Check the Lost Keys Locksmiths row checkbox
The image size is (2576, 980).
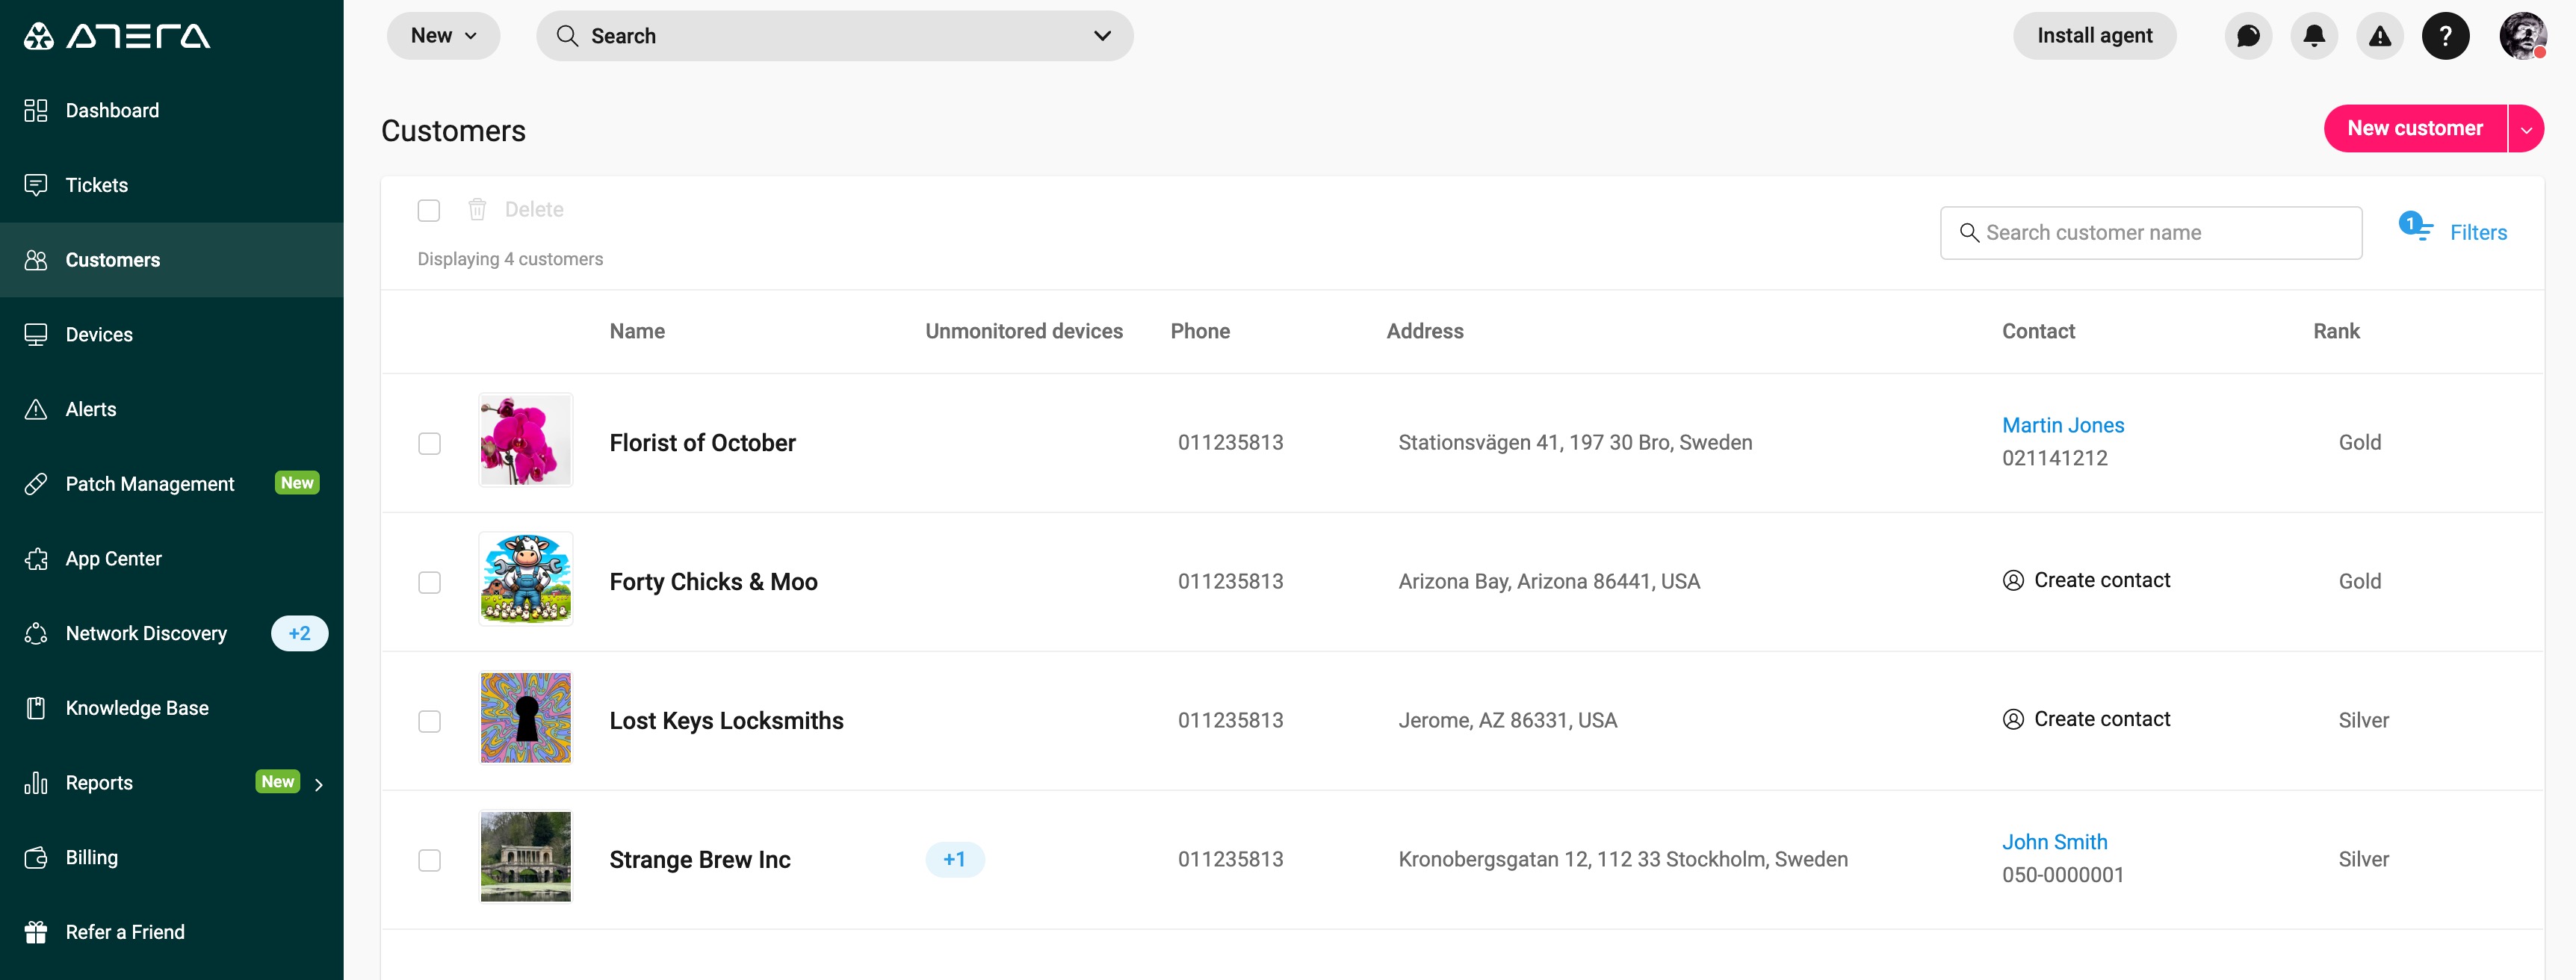(429, 721)
